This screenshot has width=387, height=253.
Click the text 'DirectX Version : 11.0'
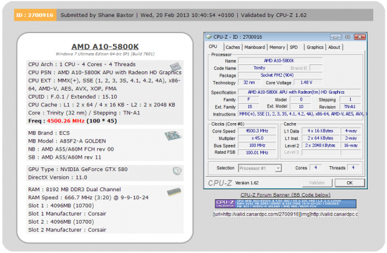click(57, 177)
